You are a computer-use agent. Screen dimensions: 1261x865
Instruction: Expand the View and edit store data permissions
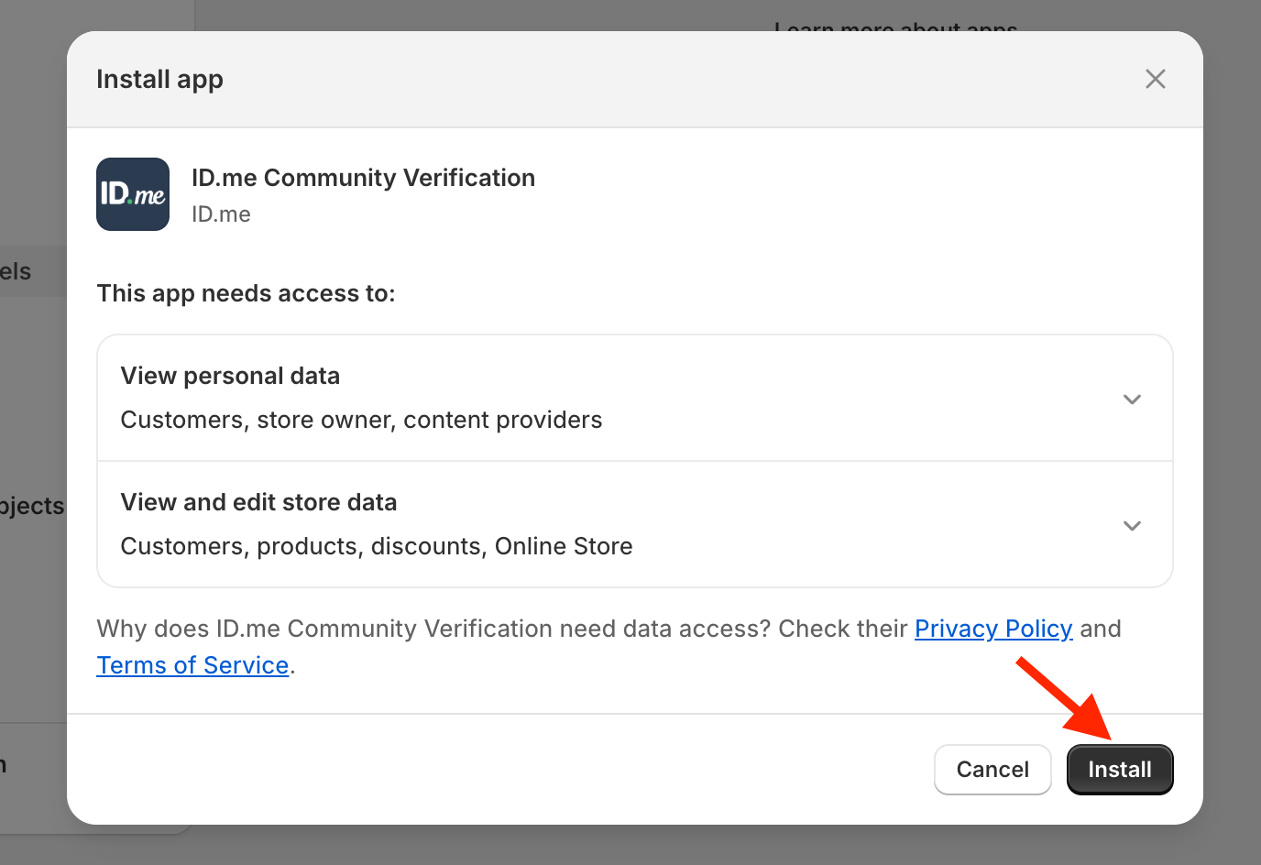click(x=1132, y=525)
